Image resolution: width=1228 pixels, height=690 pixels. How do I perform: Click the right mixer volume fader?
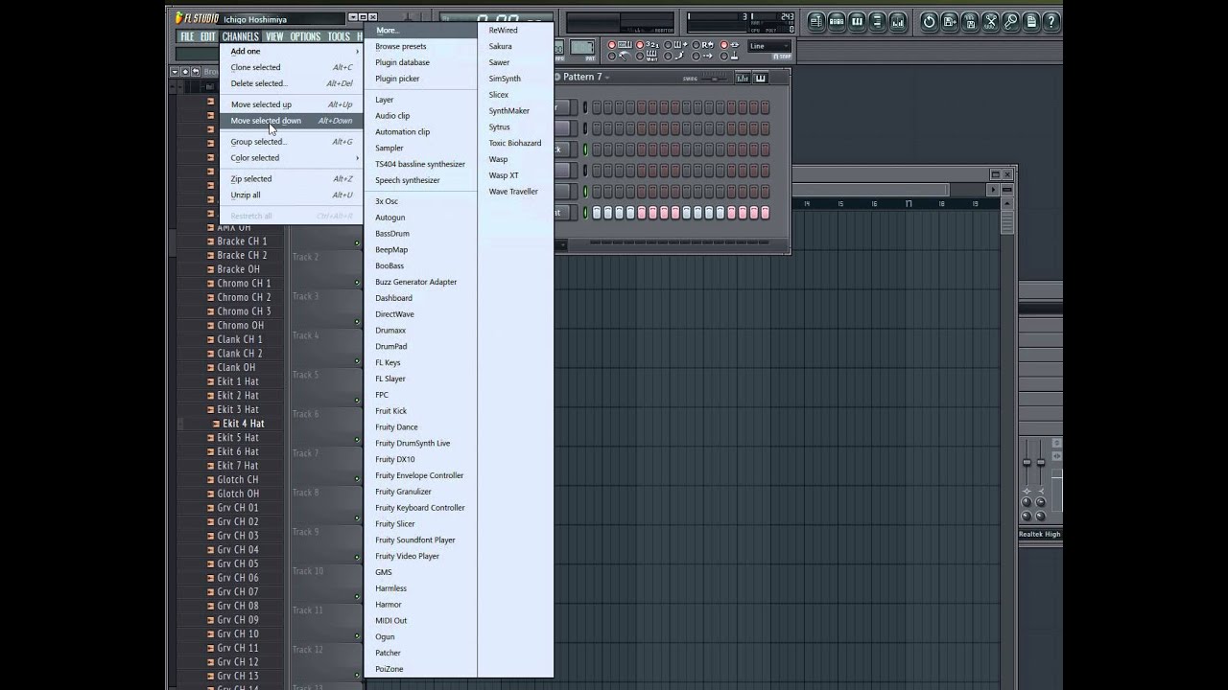click(1040, 463)
